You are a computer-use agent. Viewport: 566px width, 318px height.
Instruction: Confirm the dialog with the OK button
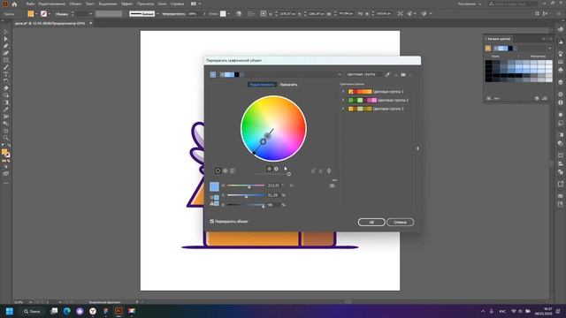tap(371, 222)
